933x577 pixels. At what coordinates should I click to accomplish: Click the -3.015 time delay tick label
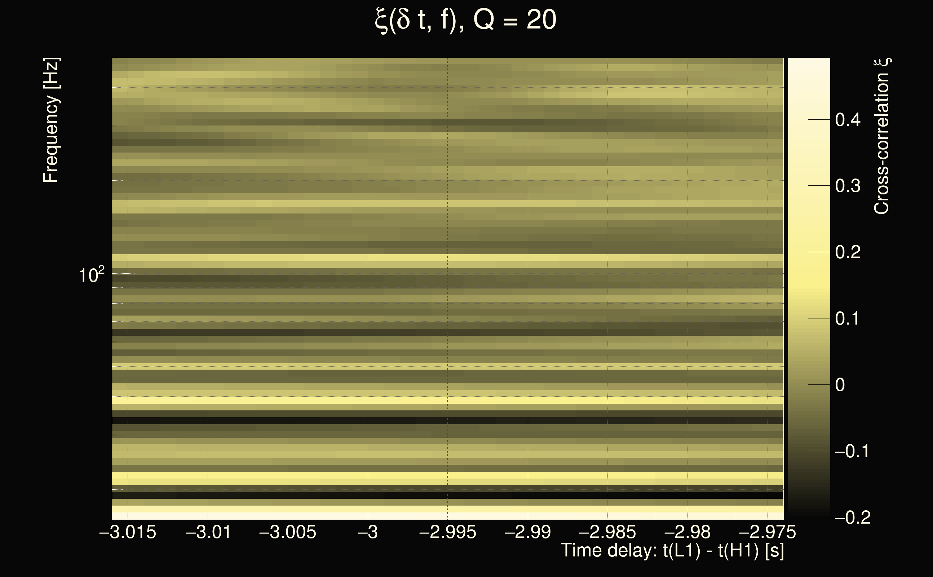coord(127,532)
